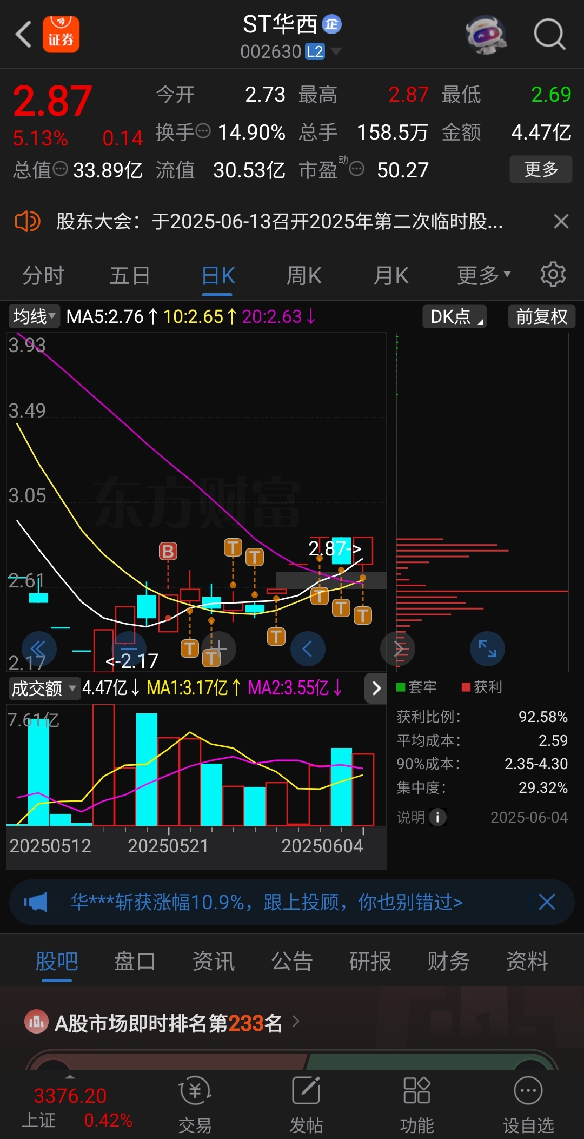Tap the 市盈 info circle icon
Image resolution: width=584 pixels, height=1139 pixels.
tap(356, 169)
